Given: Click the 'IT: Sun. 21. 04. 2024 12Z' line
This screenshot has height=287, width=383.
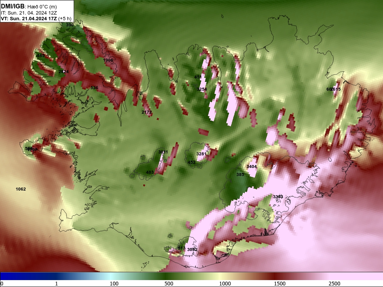Looking at the screenshot, I should coord(29,13).
